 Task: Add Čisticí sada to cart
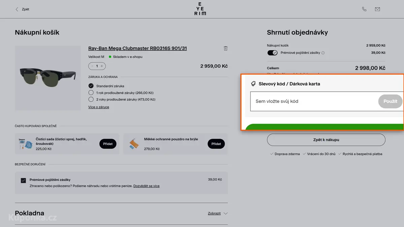pyautogui.click(x=108, y=144)
